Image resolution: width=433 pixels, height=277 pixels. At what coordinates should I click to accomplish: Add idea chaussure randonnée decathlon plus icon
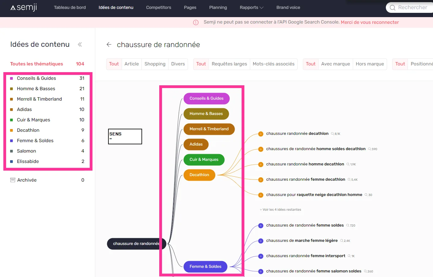[261, 134]
